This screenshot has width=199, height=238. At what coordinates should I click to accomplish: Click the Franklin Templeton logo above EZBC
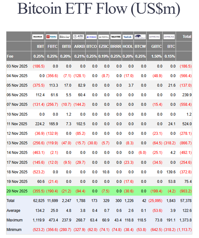point(104,37)
